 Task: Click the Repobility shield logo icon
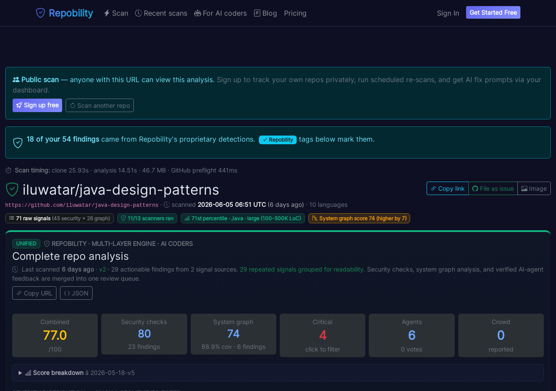click(x=40, y=13)
